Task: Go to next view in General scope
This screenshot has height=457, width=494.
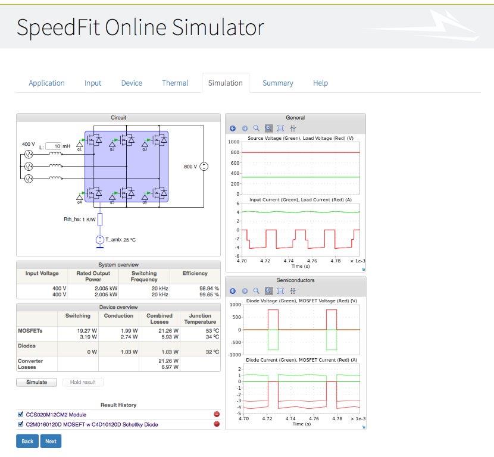Action: click(245, 128)
